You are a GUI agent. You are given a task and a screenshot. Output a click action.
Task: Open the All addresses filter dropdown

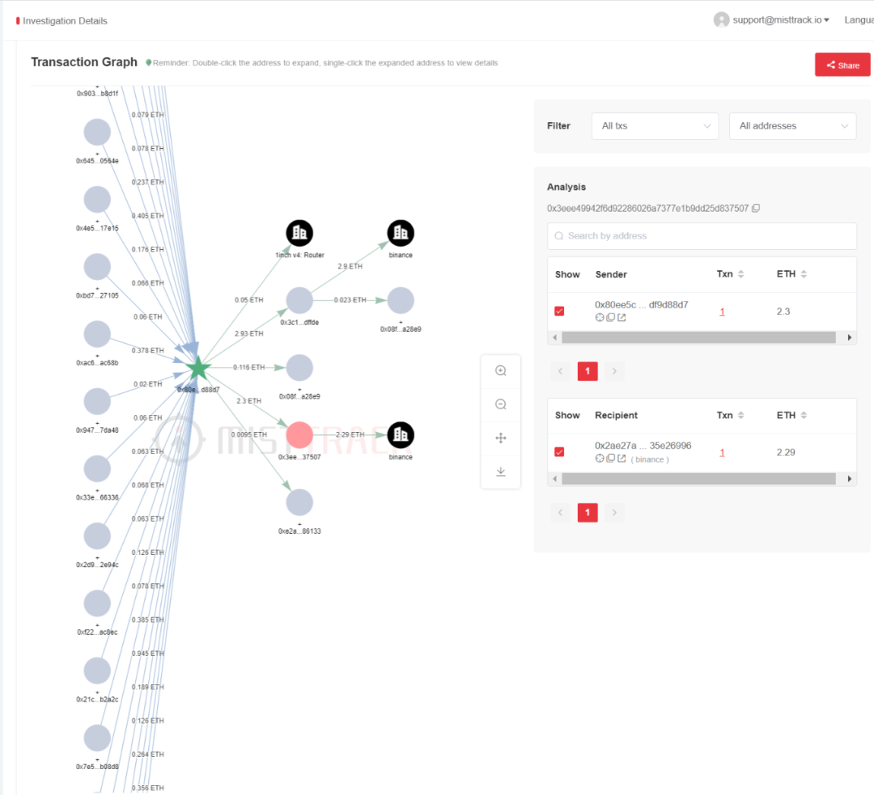(x=792, y=126)
